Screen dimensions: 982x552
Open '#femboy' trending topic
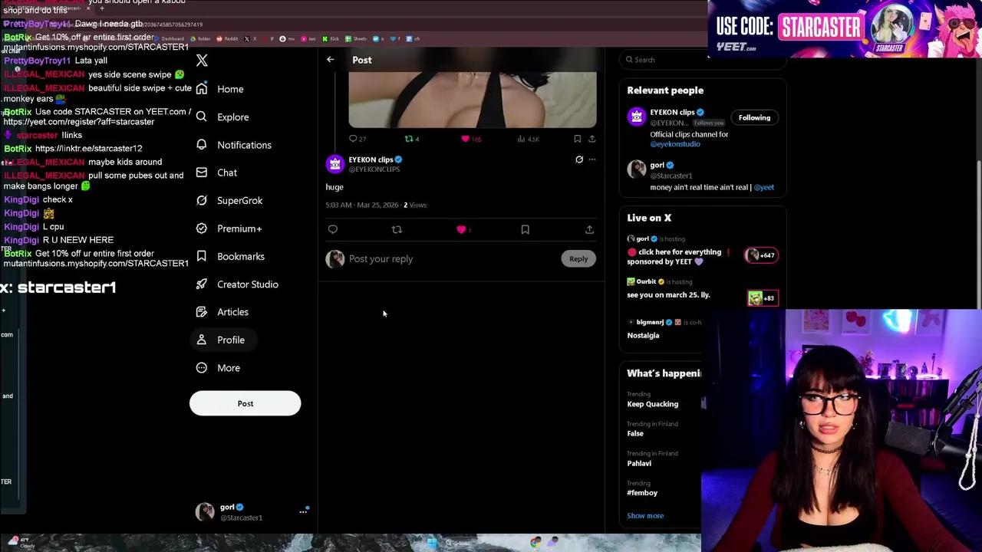(642, 493)
